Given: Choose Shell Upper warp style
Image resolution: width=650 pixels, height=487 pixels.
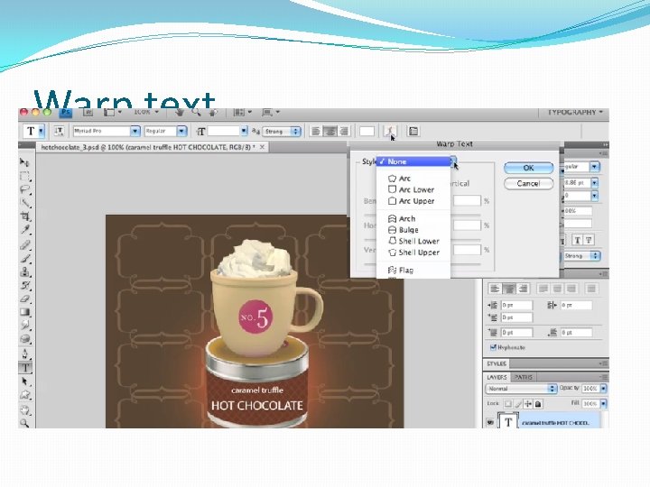Looking at the screenshot, I should click(x=413, y=253).
